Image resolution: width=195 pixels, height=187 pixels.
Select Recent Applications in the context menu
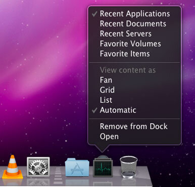pos(135,14)
